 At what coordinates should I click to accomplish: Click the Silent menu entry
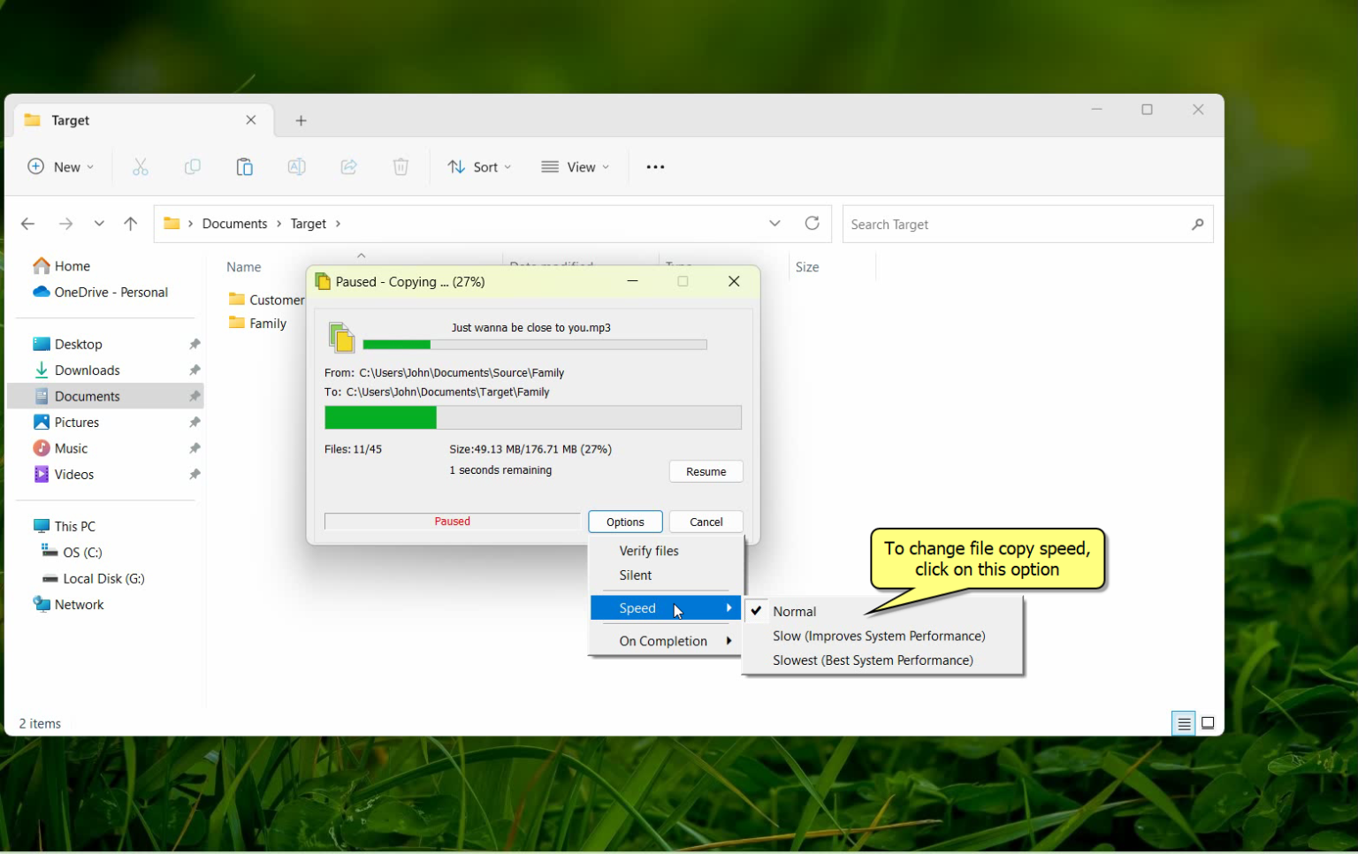pyautogui.click(x=636, y=575)
